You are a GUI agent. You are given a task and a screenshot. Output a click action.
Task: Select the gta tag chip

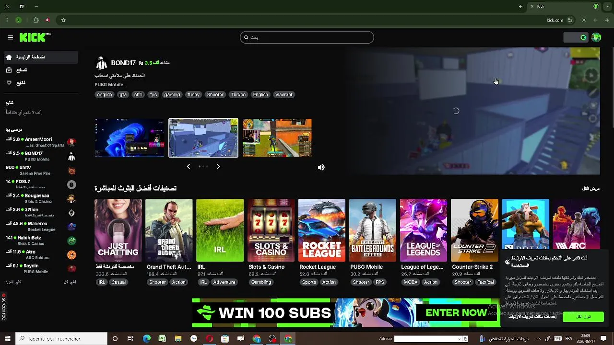pyautogui.click(x=123, y=95)
